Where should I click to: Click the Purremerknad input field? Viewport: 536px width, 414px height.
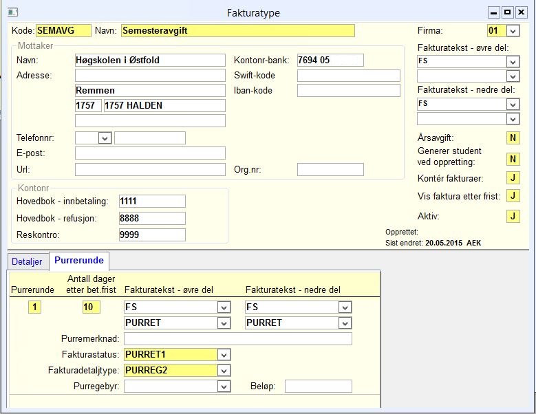coord(238,339)
